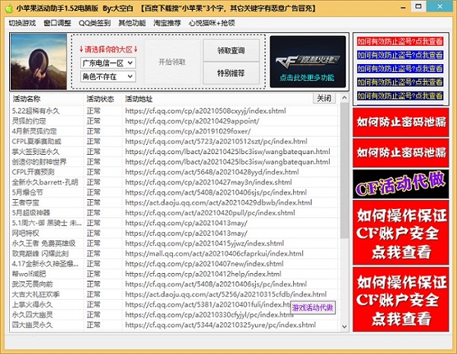
Task: Open the 其他功能 menu
Action: [x=132, y=23]
